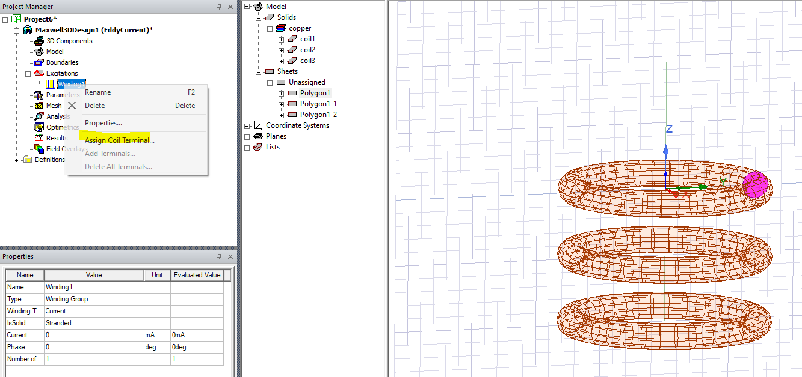Click the Coordinate Systems icon
Screen dimensions: 802x377
pyautogui.click(x=258, y=125)
